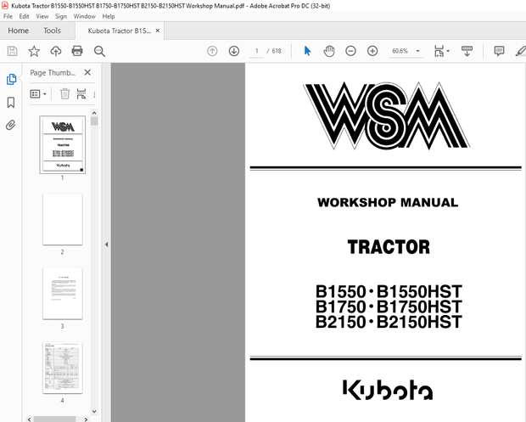Image resolution: width=526 pixels, height=422 pixels.
Task: Click the 618 total pages label
Action: (x=277, y=51)
